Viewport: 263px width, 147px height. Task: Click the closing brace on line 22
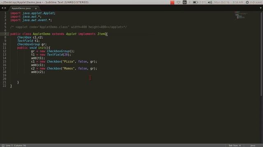[x=11, y=86]
